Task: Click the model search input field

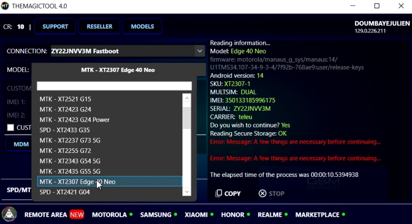Action: pyautogui.click(x=114, y=86)
